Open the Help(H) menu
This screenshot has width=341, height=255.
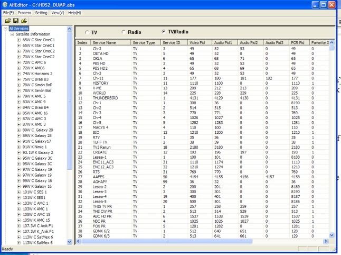[74, 13]
